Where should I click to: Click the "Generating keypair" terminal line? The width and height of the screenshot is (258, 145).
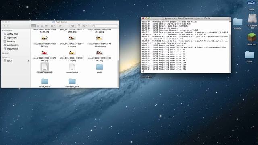point(160,28)
